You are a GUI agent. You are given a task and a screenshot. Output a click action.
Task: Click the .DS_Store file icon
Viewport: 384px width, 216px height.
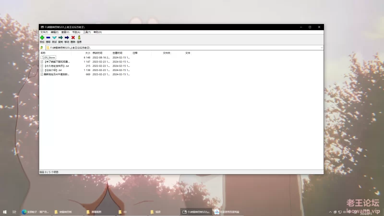click(x=42, y=58)
